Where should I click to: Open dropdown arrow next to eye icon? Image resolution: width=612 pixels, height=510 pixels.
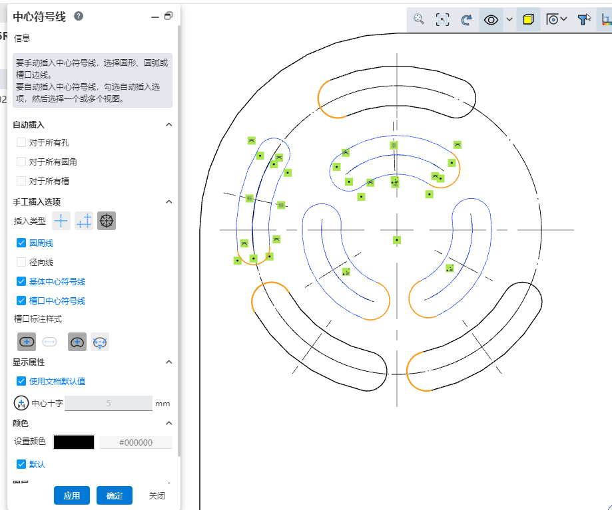(509, 19)
